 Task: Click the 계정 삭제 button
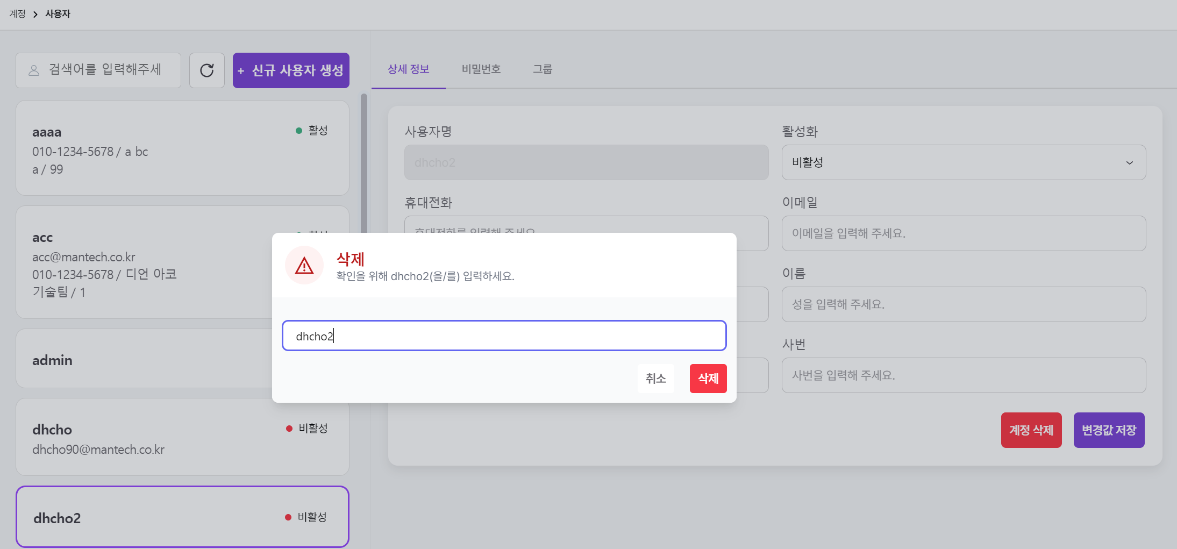[x=1031, y=430]
